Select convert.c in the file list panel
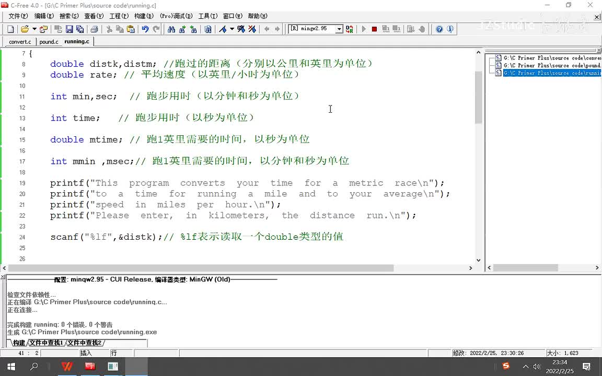The height and width of the screenshot is (376, 602). tap(552, 58)
